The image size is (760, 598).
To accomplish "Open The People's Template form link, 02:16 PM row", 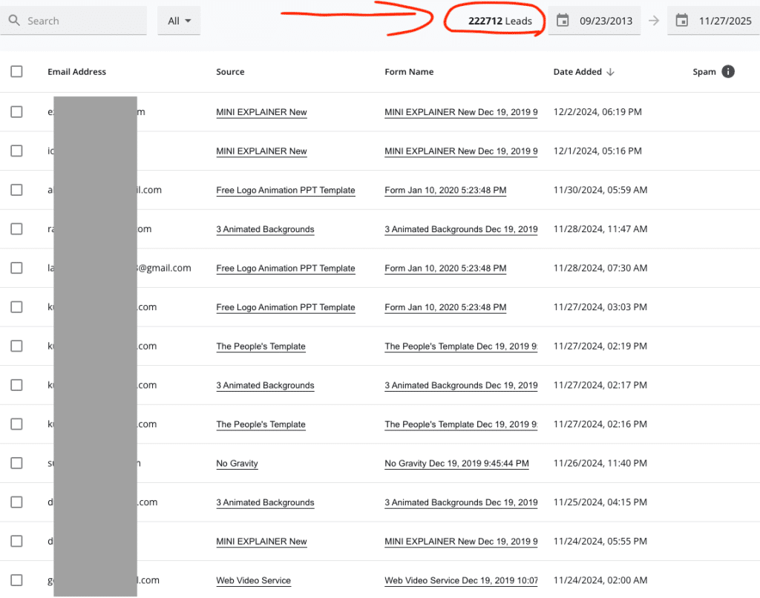I will pyautogui.click(x=461, y=424).
